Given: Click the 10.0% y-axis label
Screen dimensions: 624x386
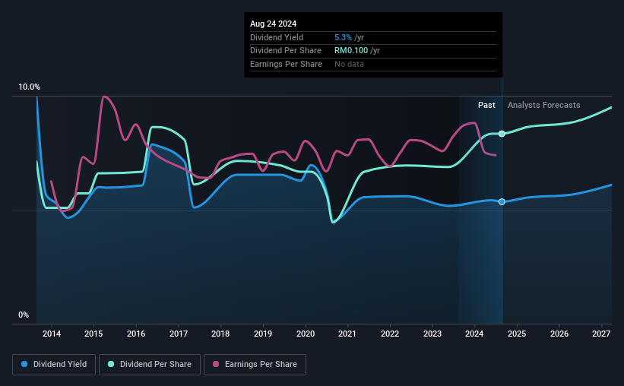Looking at the screenshot, I should pyautogui.click(x=29, y=87).
